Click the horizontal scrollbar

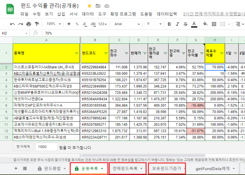click(x=144, y=155)
